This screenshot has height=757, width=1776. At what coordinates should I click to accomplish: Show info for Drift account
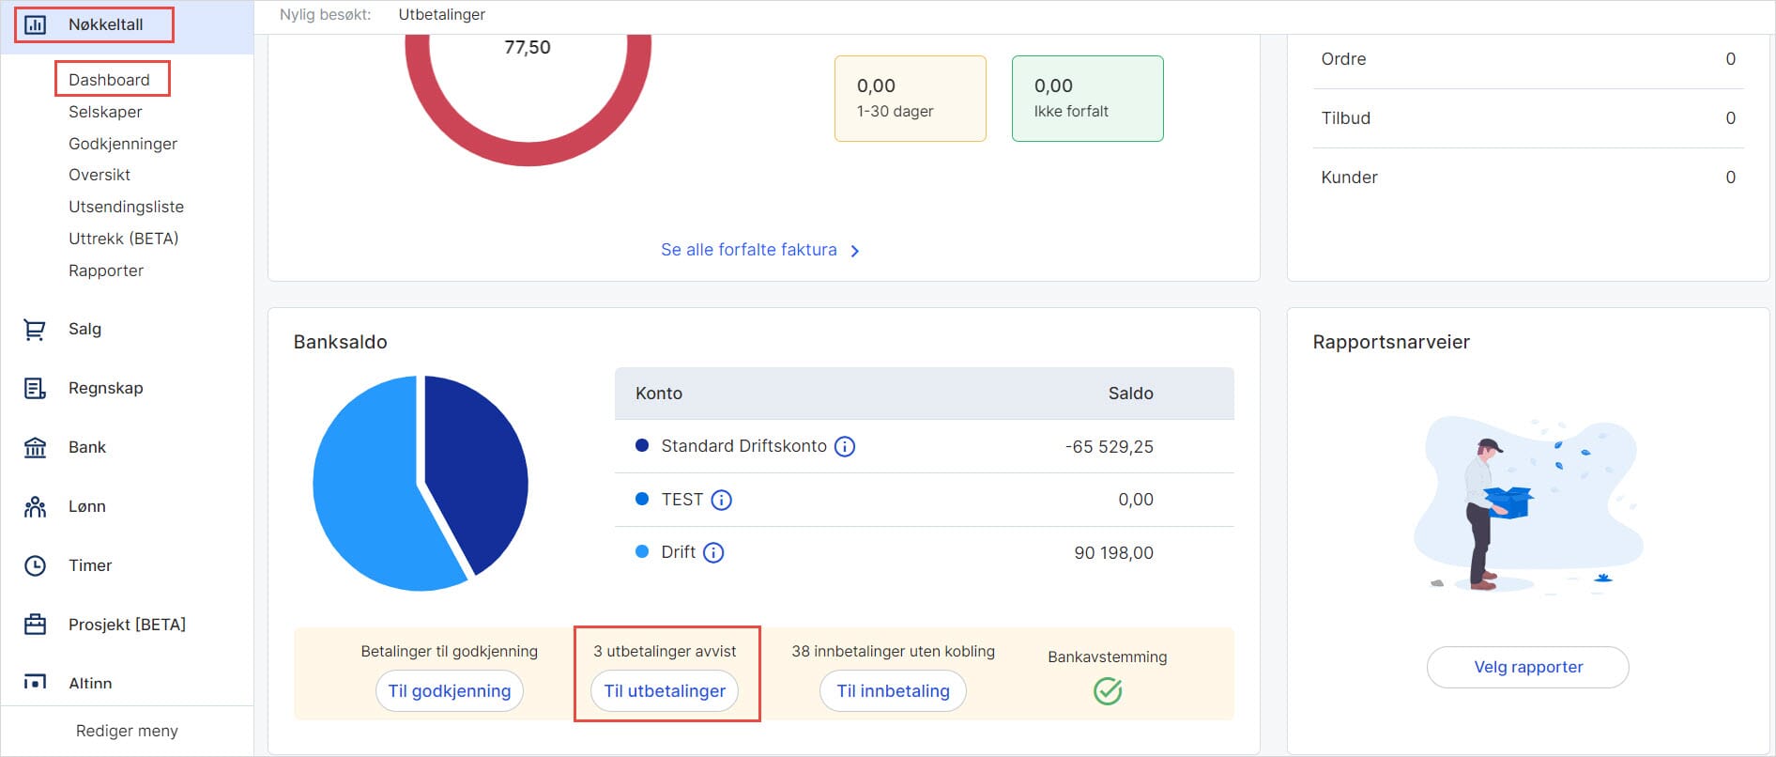[713, 552]
